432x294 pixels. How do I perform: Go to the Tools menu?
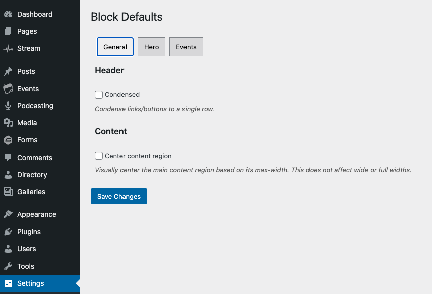[26, 266]
